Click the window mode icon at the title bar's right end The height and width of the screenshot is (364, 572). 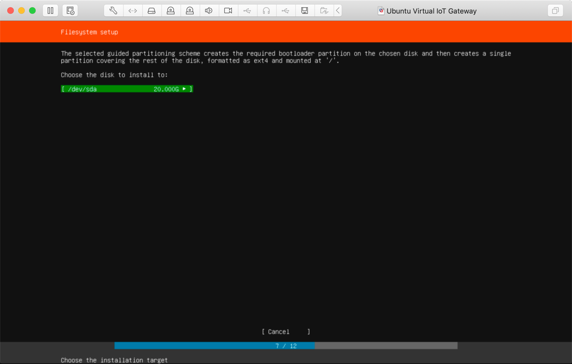[555, 10]
